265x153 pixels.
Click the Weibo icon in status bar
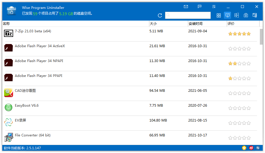[x=251, y=148]
